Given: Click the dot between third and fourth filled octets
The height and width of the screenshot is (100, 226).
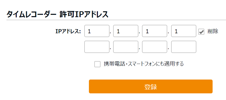Looking at the screenshot, I should (x=168, y=33).
